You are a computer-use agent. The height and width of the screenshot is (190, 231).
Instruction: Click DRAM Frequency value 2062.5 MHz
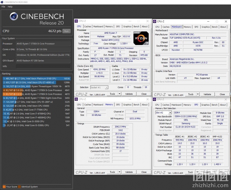click(120, 127)
